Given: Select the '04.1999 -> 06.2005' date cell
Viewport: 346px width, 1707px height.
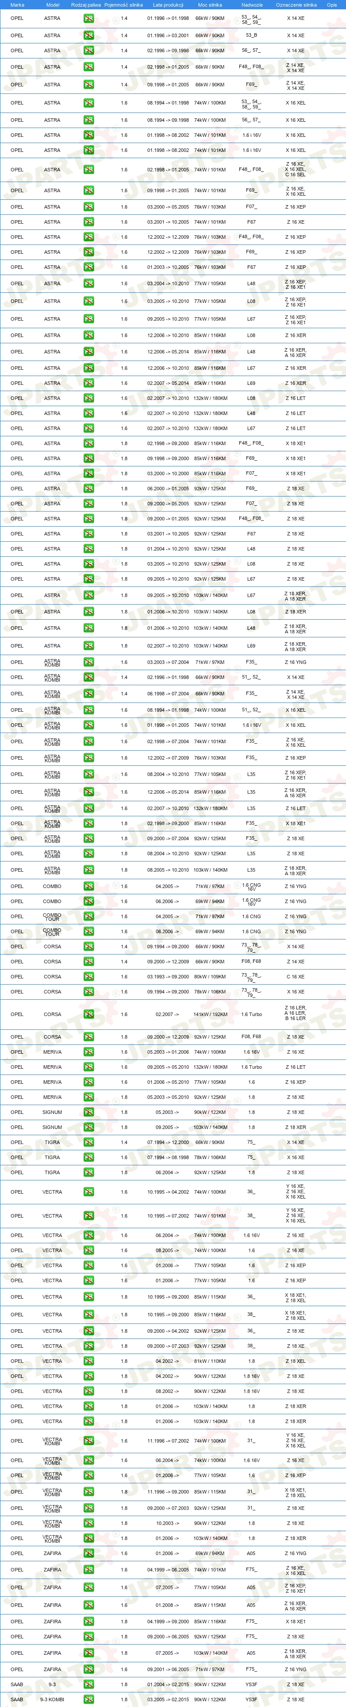Looking at the screenshot, I should 168,1570.
